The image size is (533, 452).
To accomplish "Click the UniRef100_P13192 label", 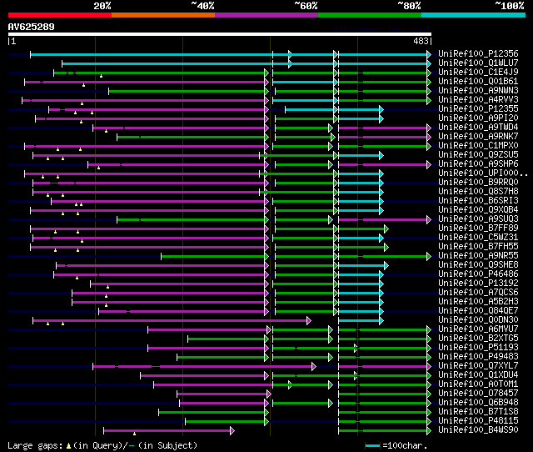I will point(478,284).
